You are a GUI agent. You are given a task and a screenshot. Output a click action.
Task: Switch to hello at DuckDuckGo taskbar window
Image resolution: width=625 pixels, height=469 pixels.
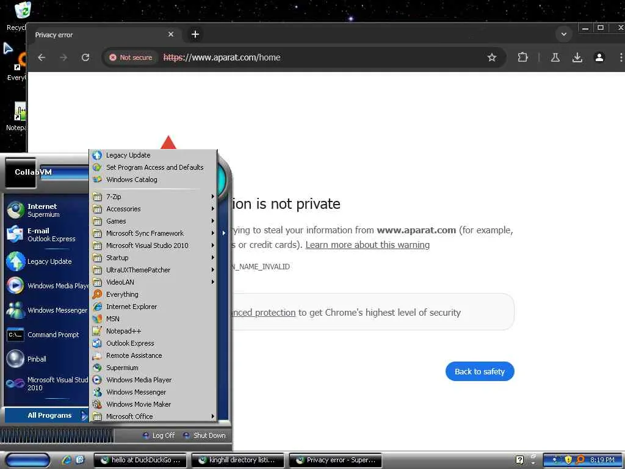[x=140, y=460]
